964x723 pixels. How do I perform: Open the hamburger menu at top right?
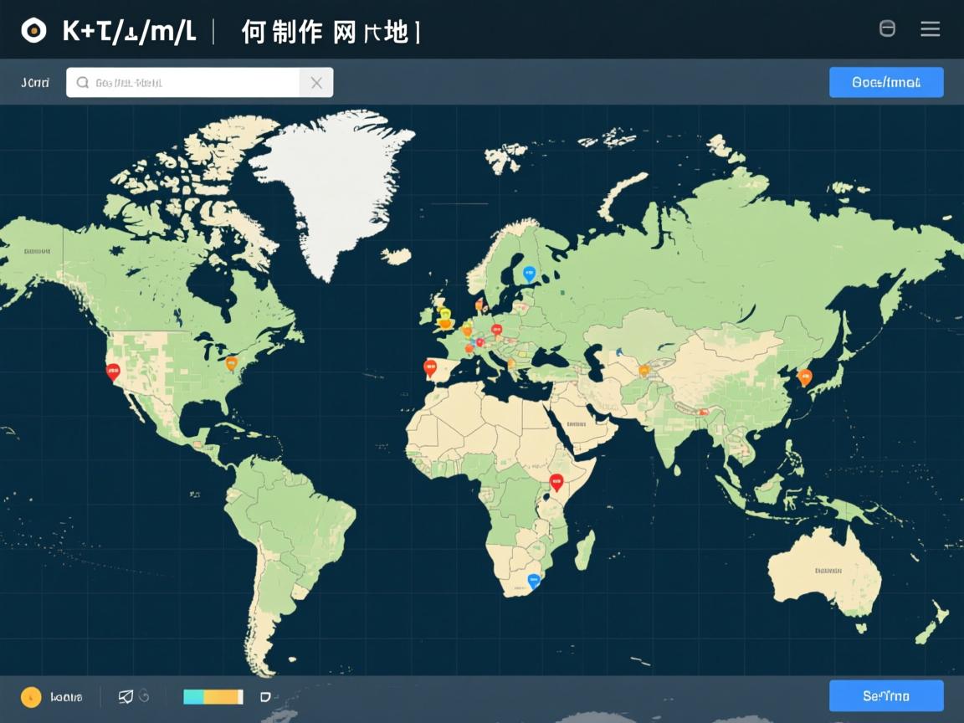tap(931, 28)
